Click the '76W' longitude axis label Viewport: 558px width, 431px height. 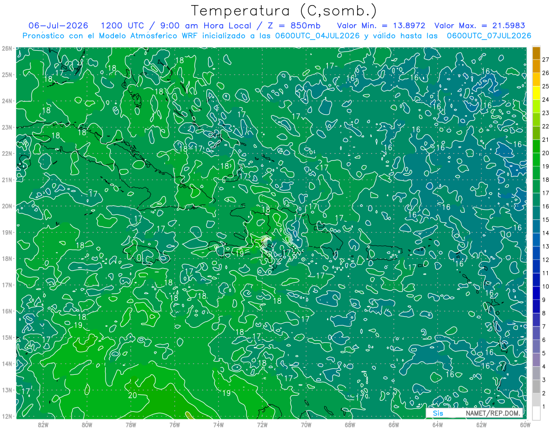[x=174, y=424]
